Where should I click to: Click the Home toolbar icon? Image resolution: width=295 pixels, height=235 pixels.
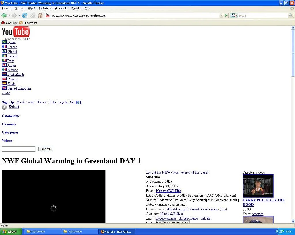[40, 15]
